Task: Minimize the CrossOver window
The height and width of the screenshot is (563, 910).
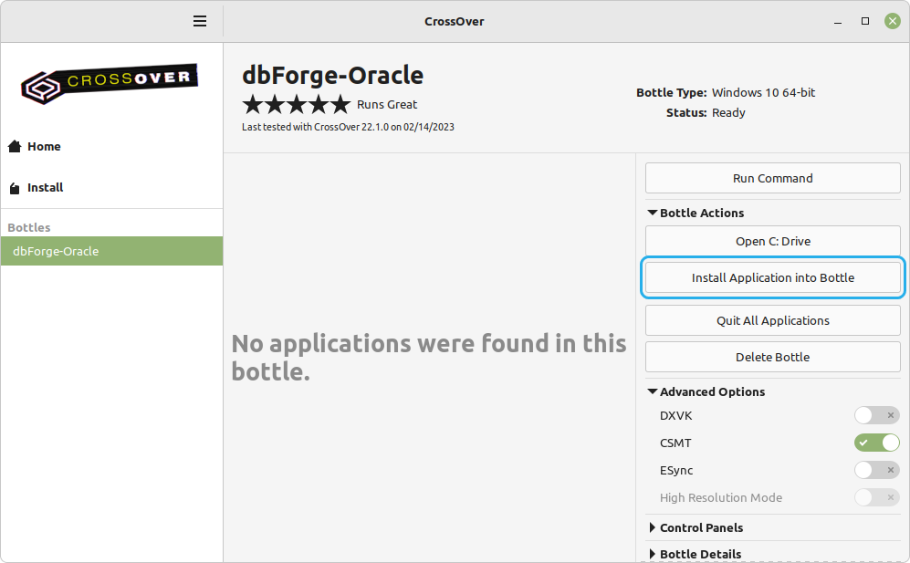Action: tap(838, 22)
